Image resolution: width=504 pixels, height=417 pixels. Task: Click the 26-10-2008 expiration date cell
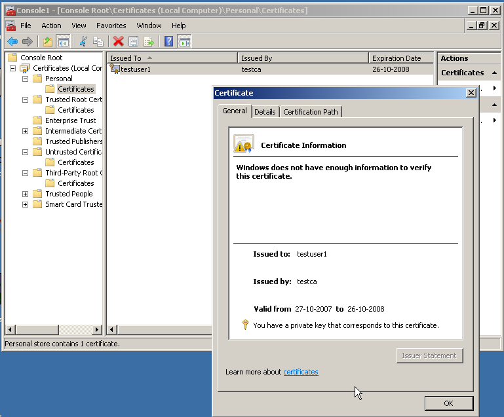point(391,69)
